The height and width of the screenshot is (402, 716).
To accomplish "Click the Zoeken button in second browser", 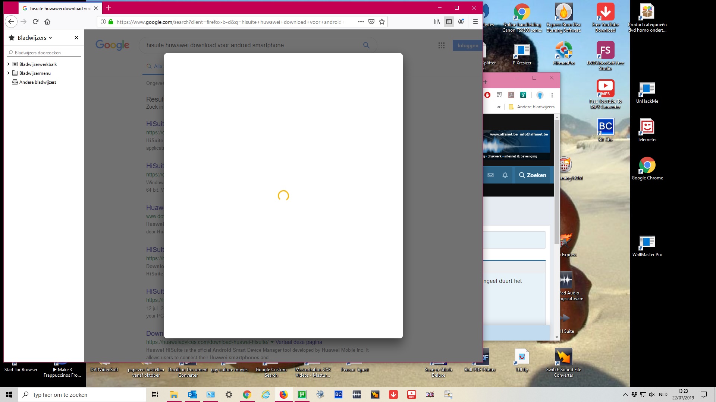I will (x=532, y=175).
